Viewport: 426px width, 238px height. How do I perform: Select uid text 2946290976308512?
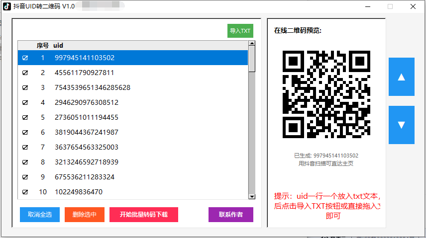click(87, 102)
